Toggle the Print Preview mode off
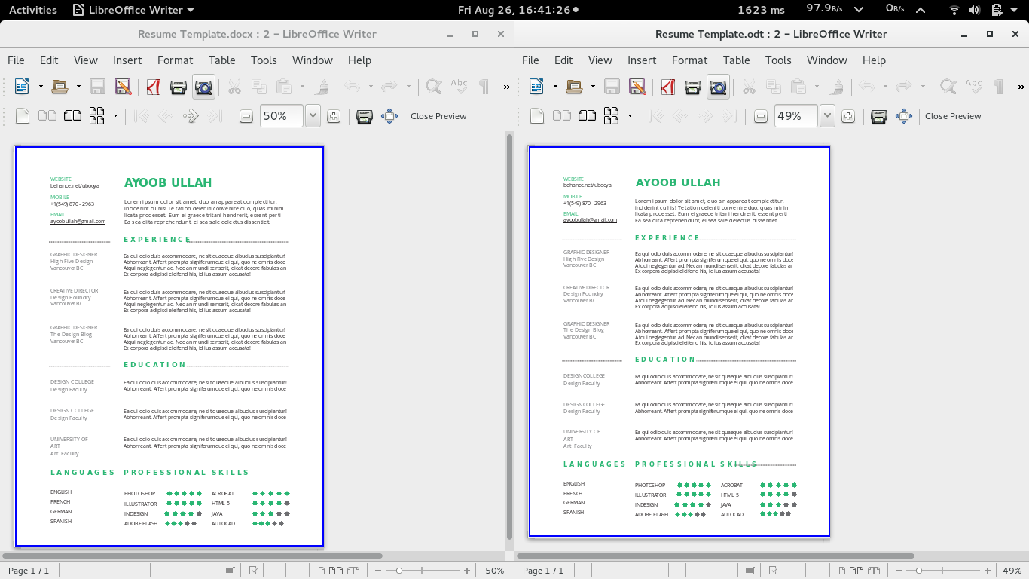The width and height of the screenshot is (1029, 579). [x=203, y=86]
